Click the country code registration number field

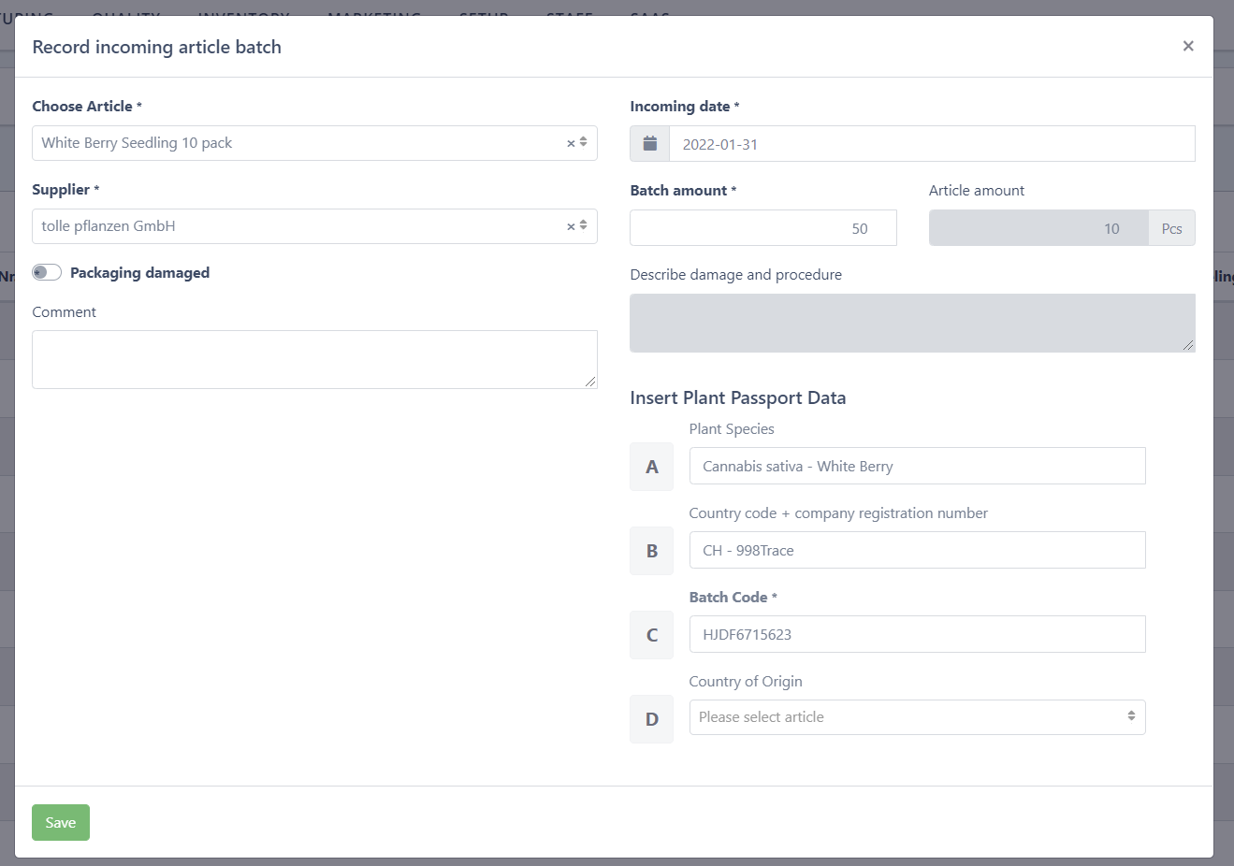pos(917,550)
